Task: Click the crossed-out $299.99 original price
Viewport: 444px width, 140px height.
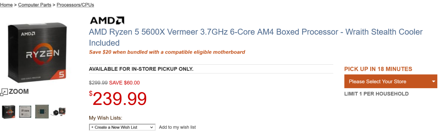Action: click(x=98, y=83)
